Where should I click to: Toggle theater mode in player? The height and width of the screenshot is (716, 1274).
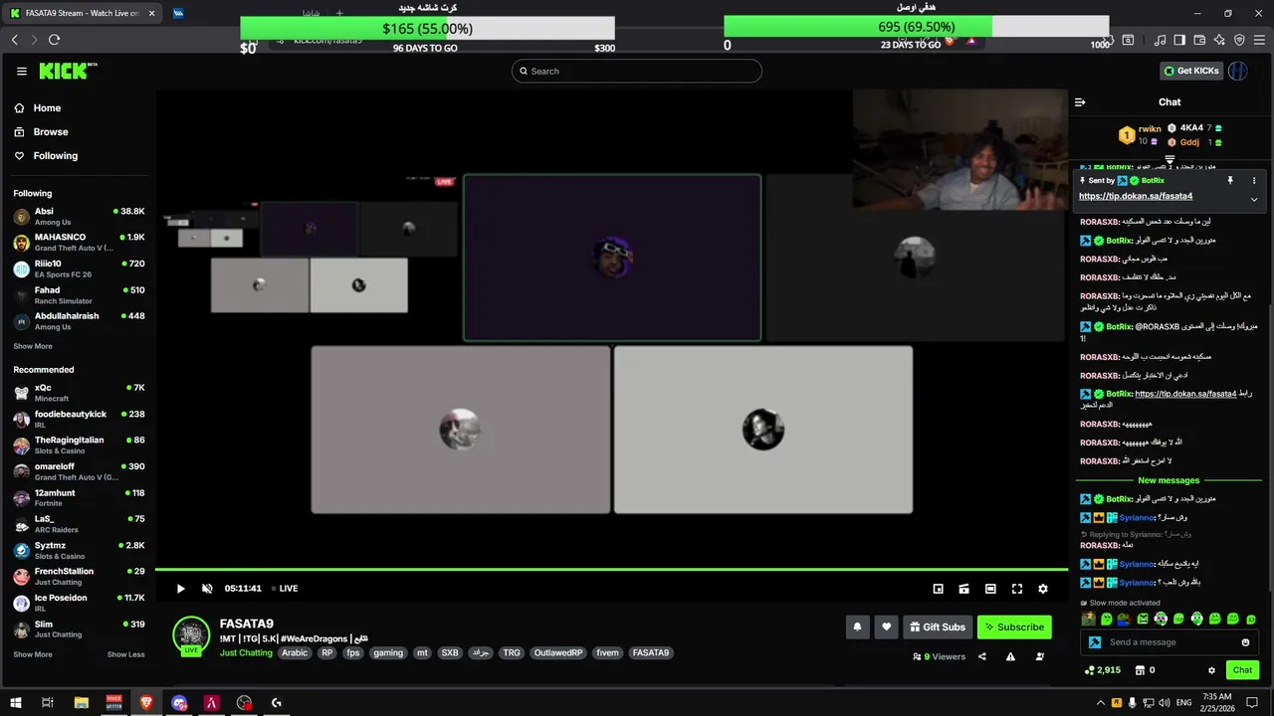[x=990, y=589]
